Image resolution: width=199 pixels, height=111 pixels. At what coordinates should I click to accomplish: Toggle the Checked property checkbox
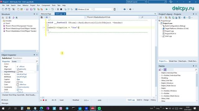(18, 82)
